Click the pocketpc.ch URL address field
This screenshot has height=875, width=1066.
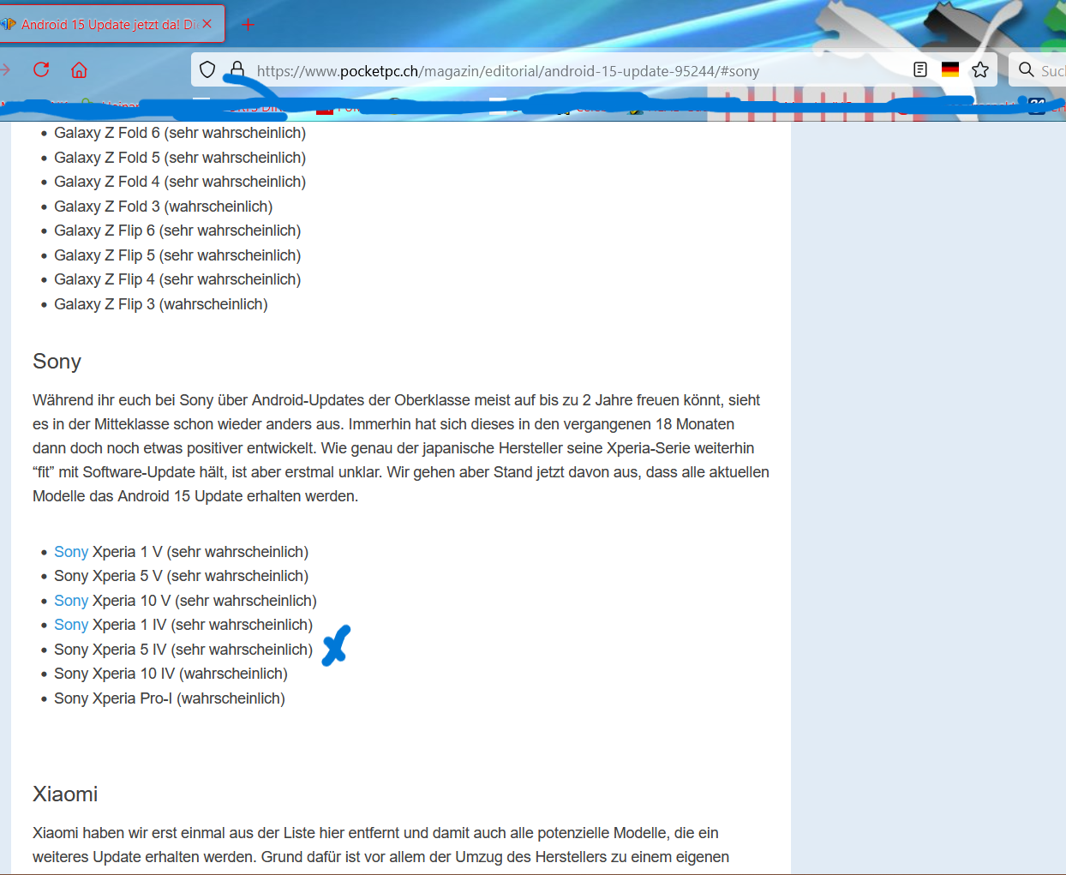[x=507, y=71]
